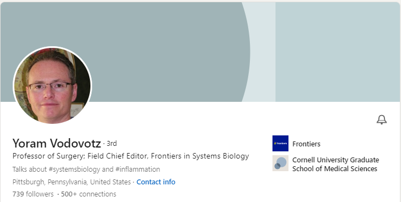Open the Frontiers company page link

pos(306,144)
